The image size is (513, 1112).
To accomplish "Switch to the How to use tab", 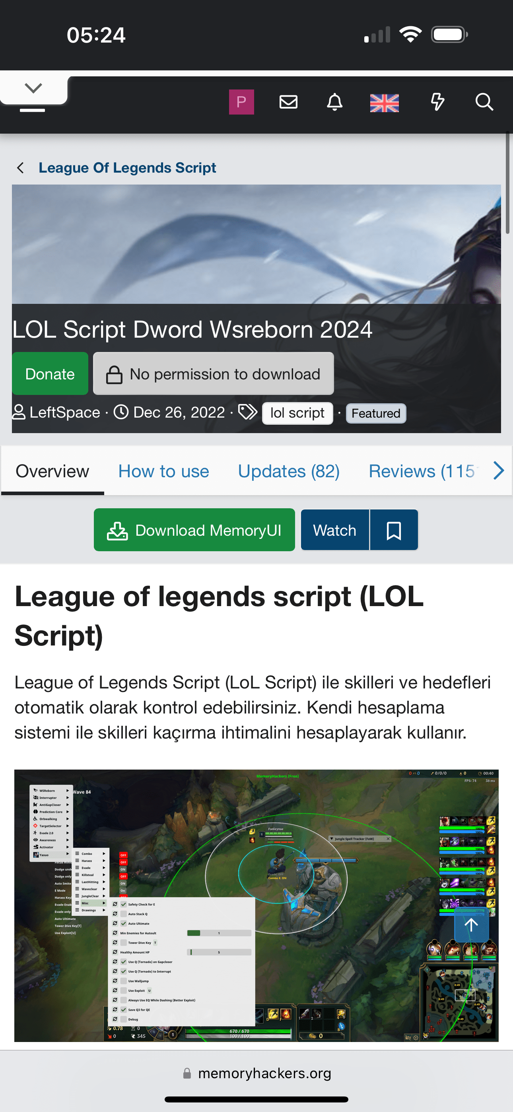I will point(164,471).
